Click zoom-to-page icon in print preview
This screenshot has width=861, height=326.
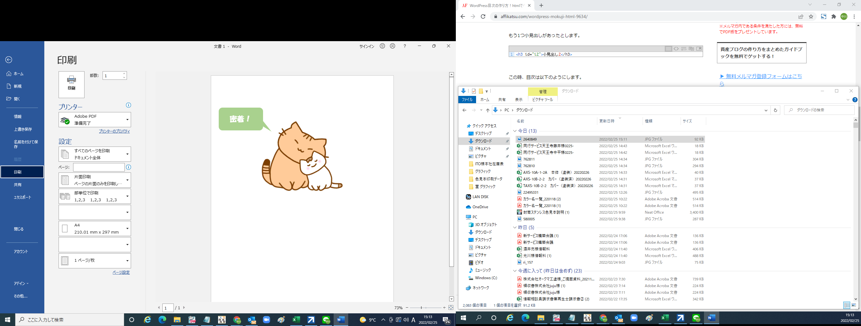[451, 308]
